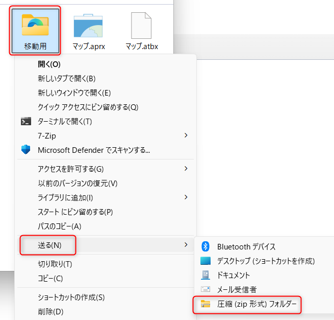
Task: Click the マップ.atbx file icon
Action: [x=142, y=26]
